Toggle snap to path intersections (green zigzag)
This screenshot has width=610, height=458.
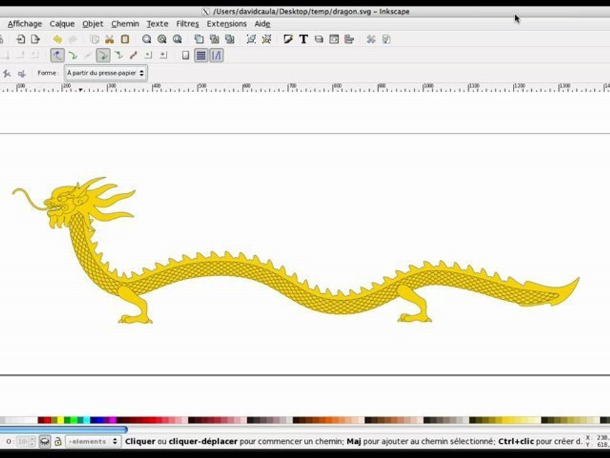coord(118,55)
